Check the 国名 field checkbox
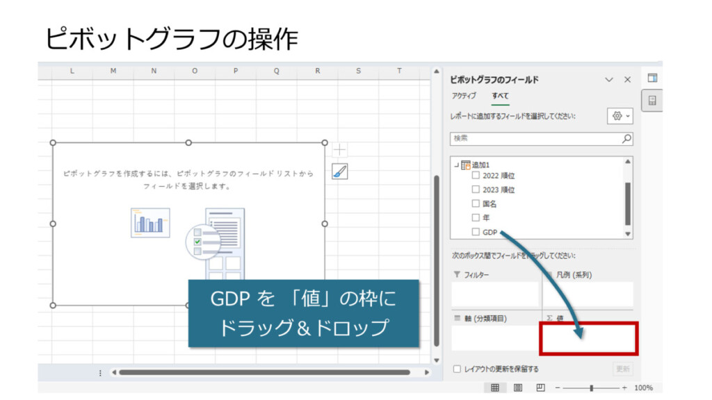The image size is (712, 400). 476,203
